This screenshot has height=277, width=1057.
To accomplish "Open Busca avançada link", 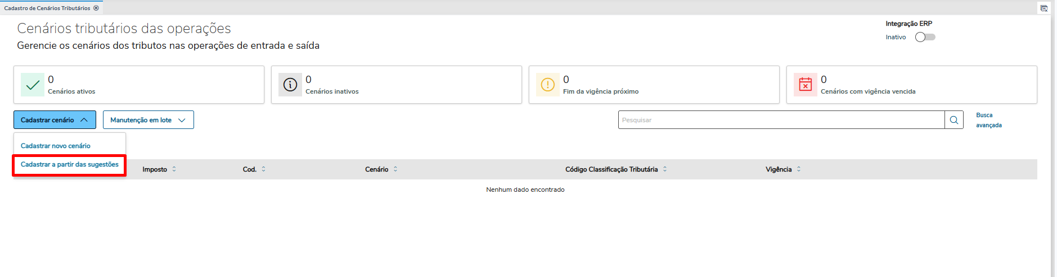I will point(988,120).
